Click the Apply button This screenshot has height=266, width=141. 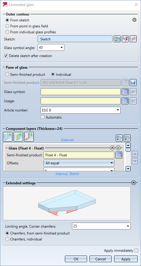126,259
